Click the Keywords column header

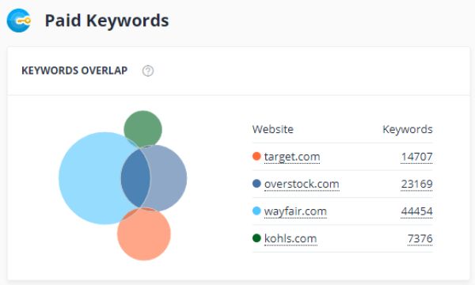click(408, 129)
